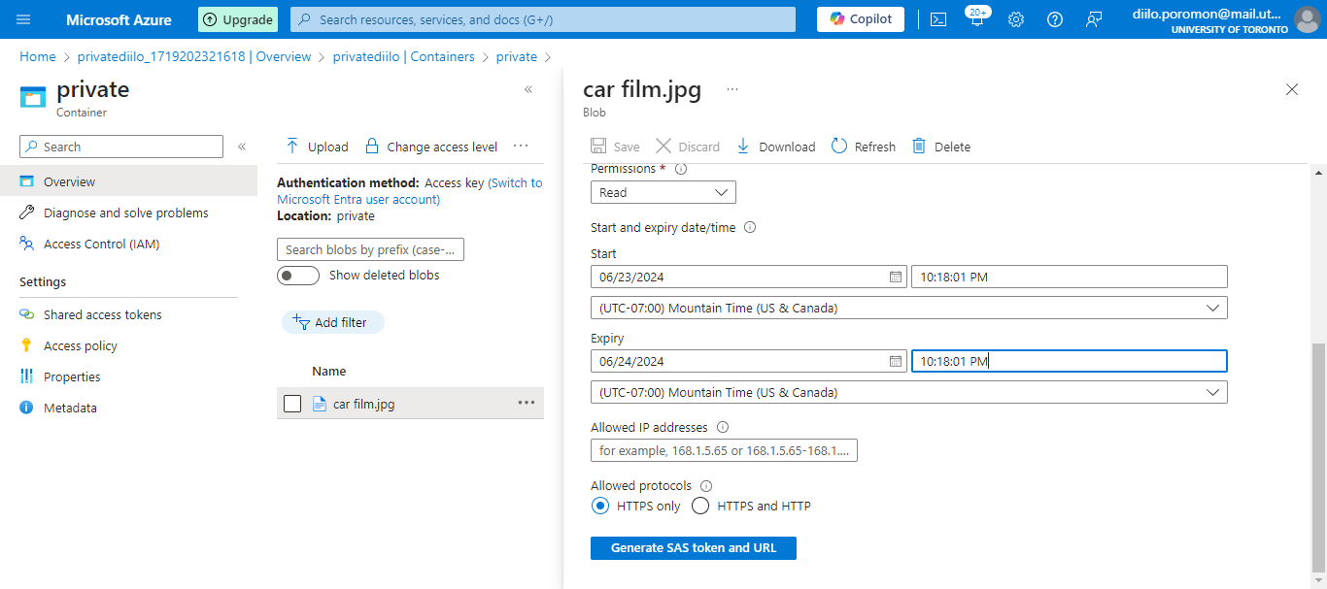Open Expiry time zone dropdown
1327x589 pixels.
pyautogui.click(x=908, y=393)
